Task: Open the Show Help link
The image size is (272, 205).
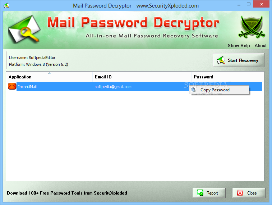Action: [x=239, y=46]
